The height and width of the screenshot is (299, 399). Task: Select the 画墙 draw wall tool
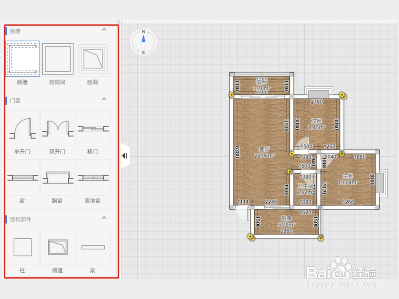point(23,59)
